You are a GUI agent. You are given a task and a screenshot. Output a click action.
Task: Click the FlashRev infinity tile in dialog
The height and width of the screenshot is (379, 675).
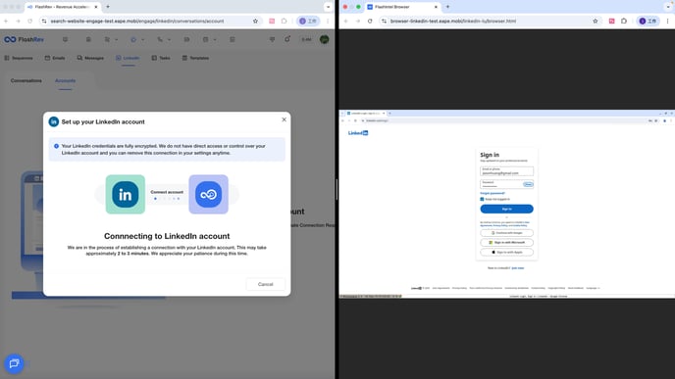(x=208, y=194)
